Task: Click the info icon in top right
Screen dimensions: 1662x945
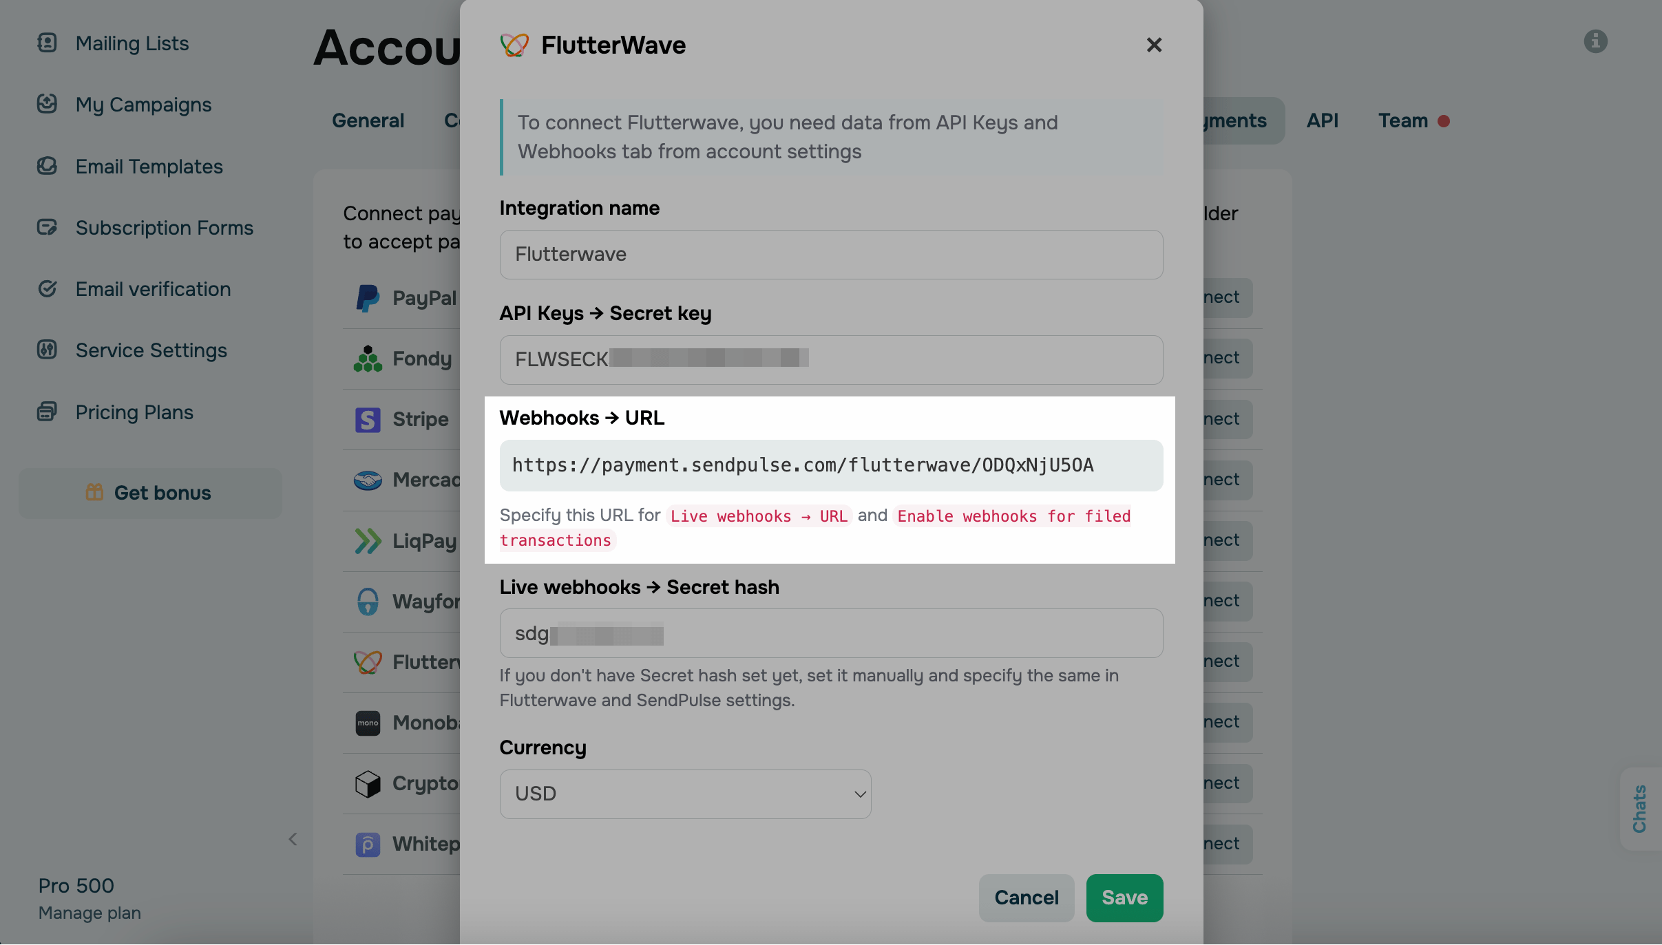Action: (1595, 41)
